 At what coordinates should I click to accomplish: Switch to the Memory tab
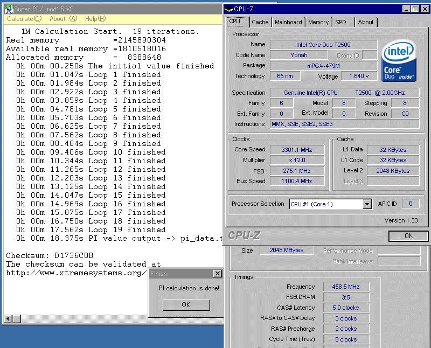pyautogui.click(x=318, y=22)
